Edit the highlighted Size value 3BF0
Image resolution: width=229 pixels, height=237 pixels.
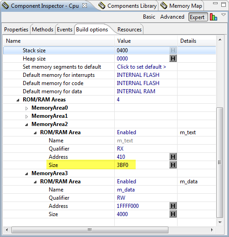pyautogui.click(x=122, y=165)
